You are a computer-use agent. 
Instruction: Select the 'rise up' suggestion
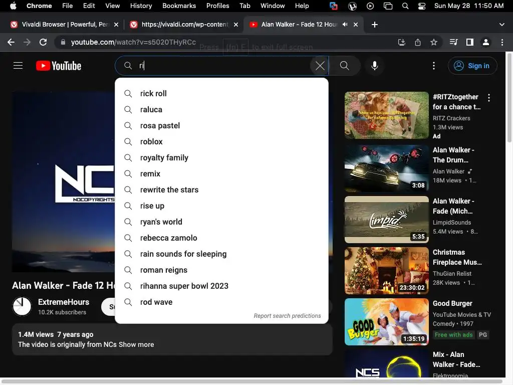[x=221, y=206]
